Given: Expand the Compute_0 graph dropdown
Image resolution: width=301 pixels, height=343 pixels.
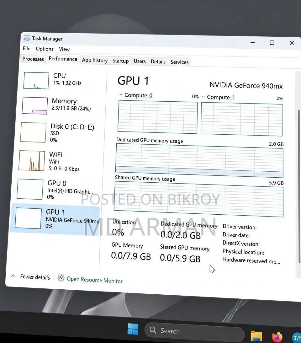Looking at the screenshot, I should [x=121, y=95].
